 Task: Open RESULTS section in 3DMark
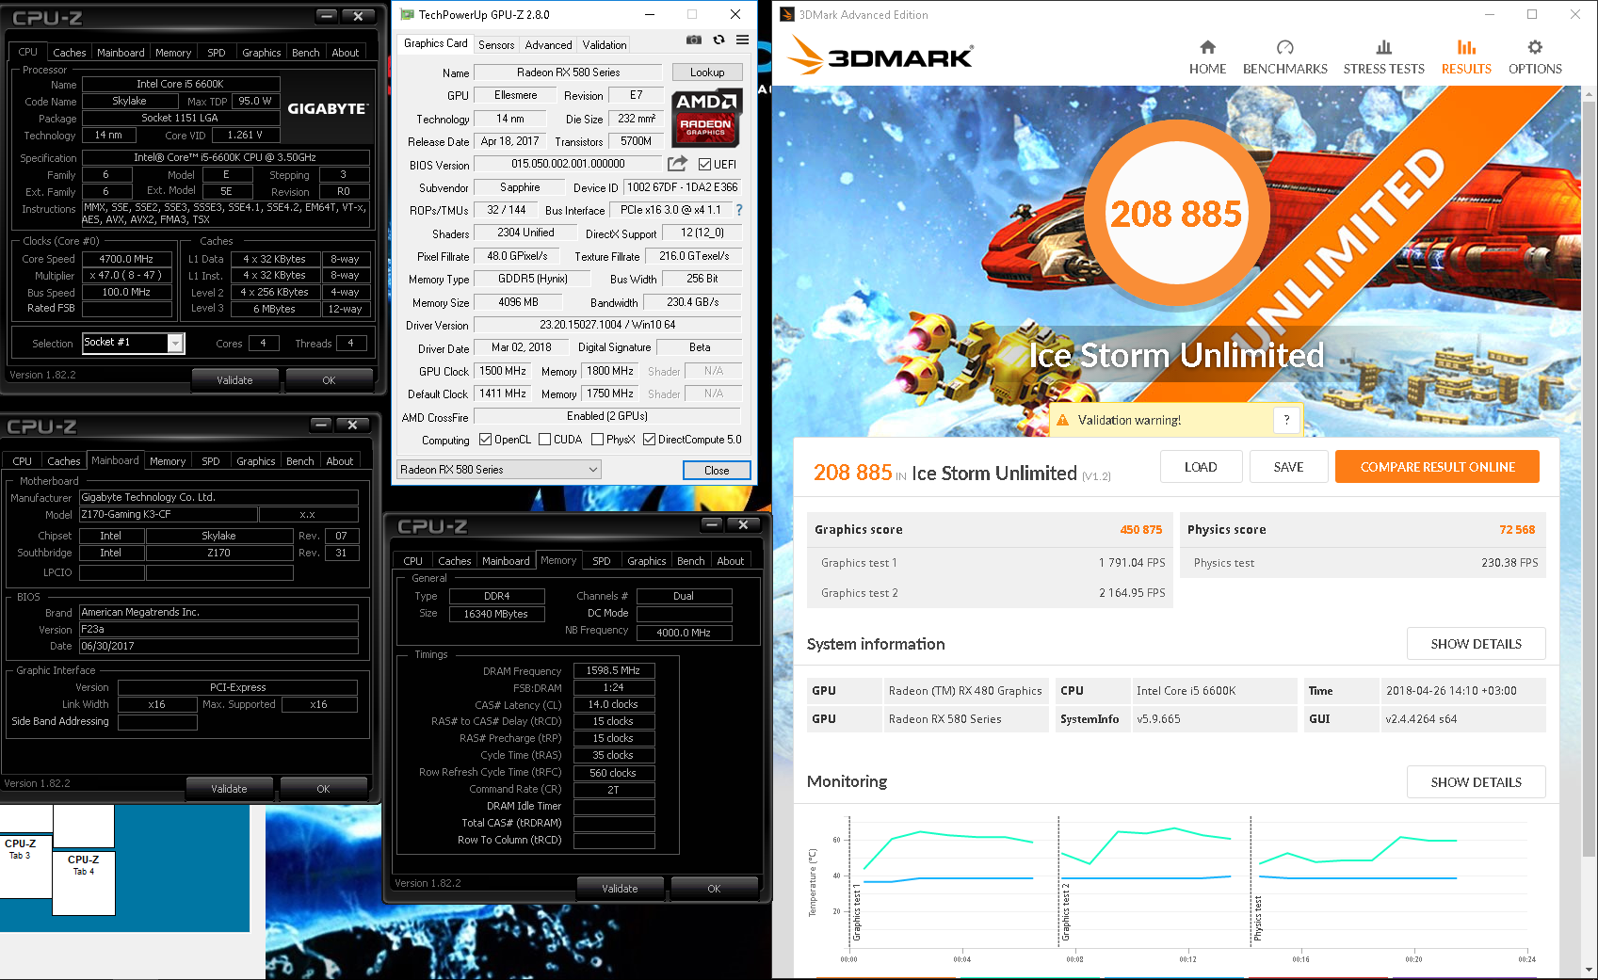click(1466, 57)
